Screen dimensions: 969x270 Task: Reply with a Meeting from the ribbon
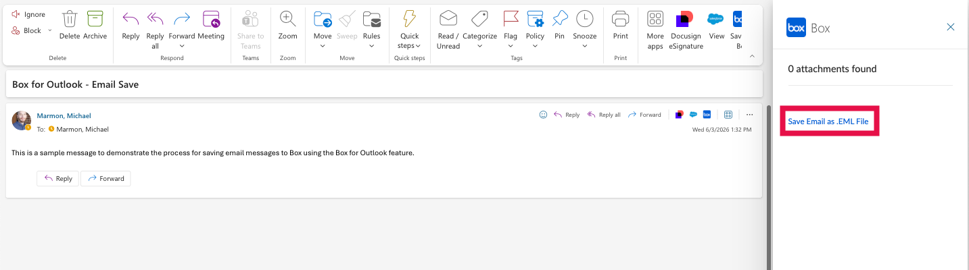coord(211,26)
